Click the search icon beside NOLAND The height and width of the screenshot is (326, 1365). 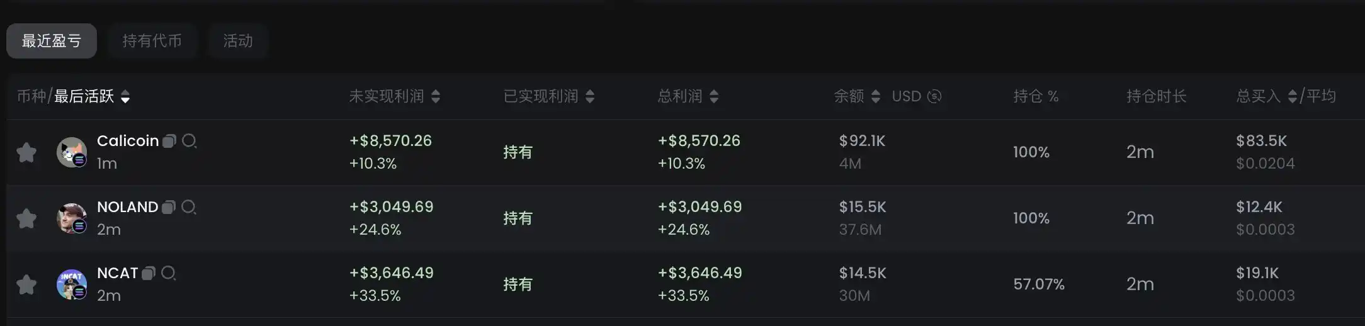(x=188, y=207)
